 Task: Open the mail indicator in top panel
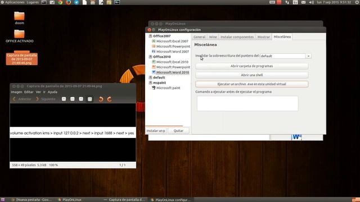[303, 2]
